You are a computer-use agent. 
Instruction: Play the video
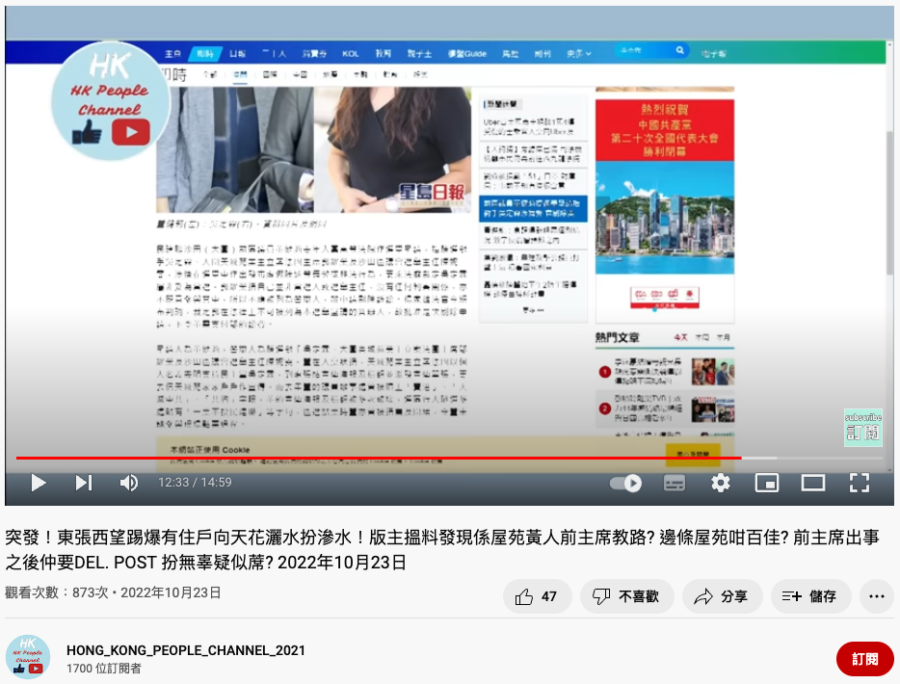coord(38,483)
